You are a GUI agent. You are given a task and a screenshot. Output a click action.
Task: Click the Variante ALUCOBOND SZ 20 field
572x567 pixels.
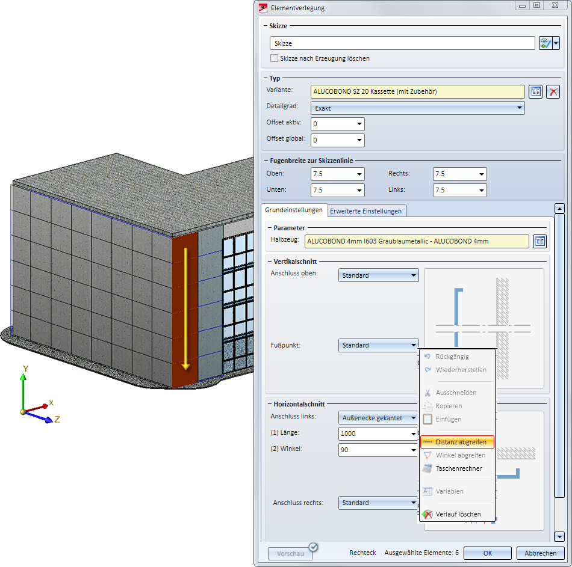pos(418,91)
